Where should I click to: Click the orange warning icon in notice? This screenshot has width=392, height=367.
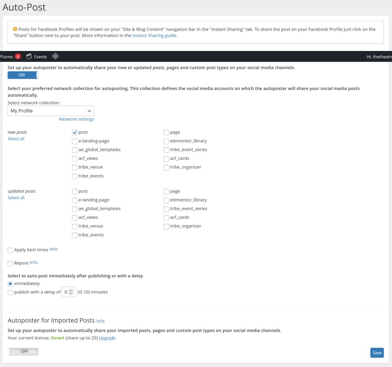[15, 29]
